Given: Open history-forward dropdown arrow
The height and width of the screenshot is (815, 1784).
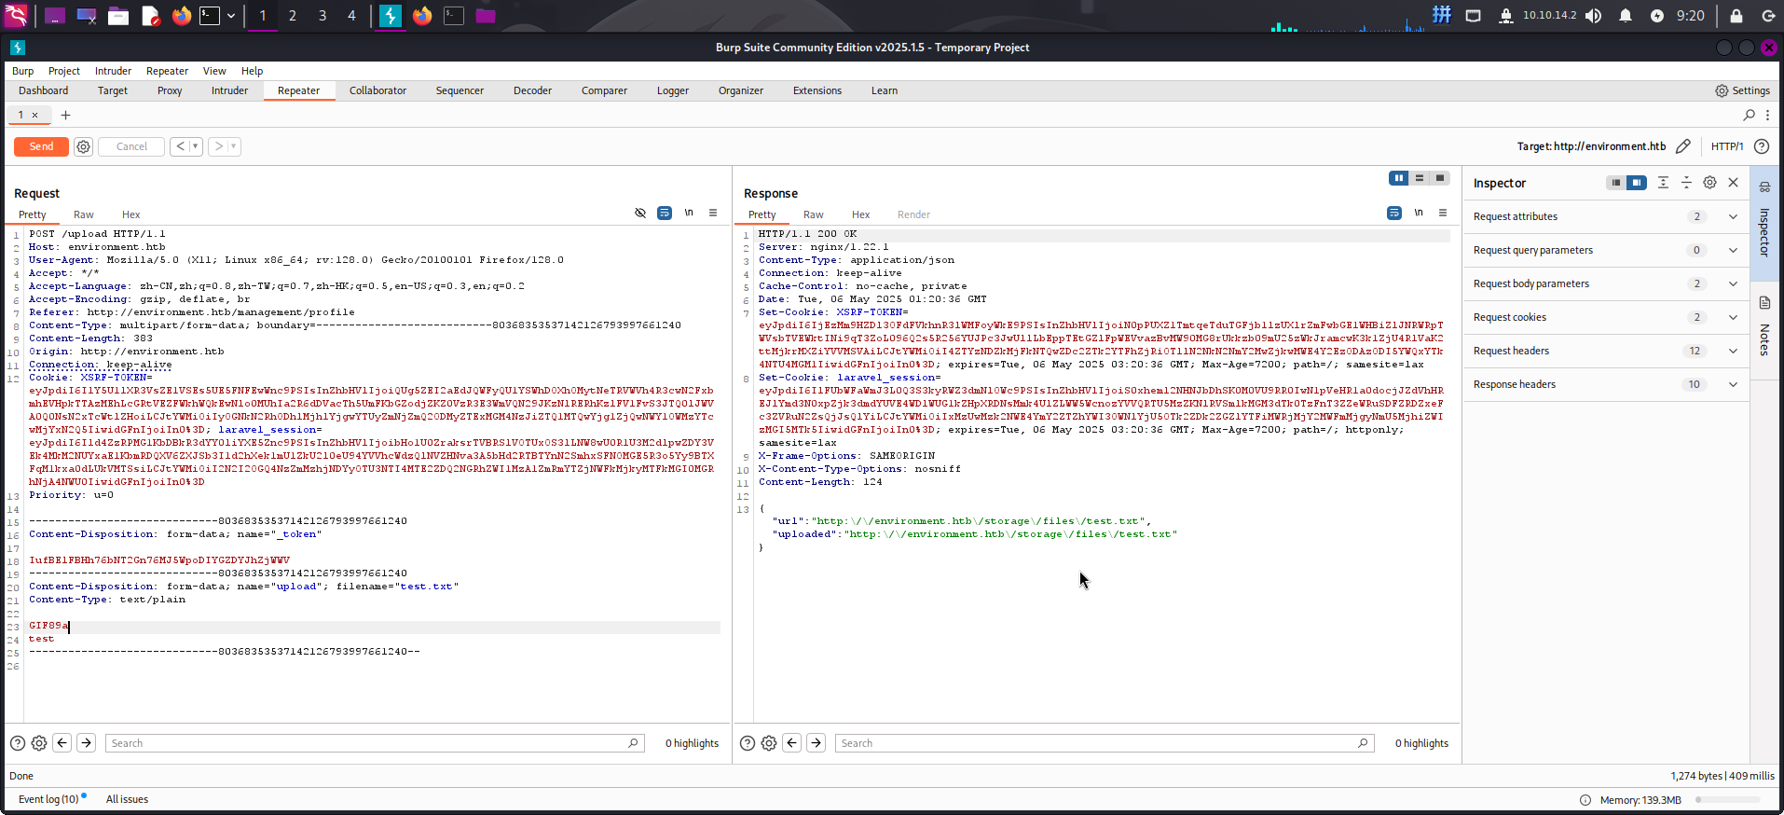Looking at the screenshot, I should tap(233, 146).
